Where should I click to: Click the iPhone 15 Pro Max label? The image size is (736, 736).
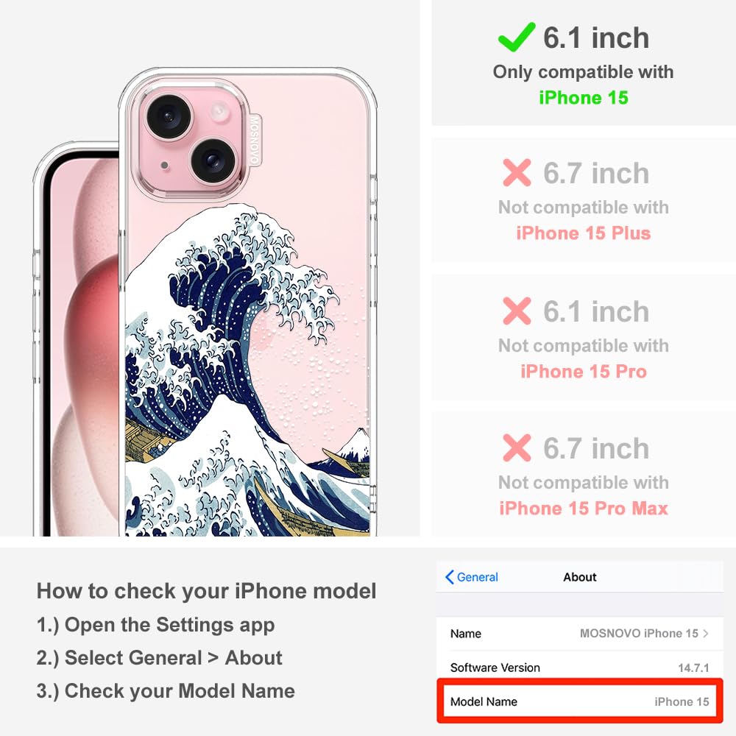584,508
